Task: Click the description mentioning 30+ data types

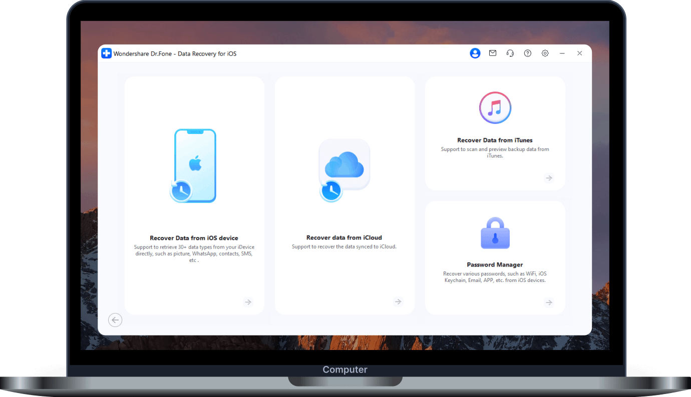Action: tap(194, 253)
